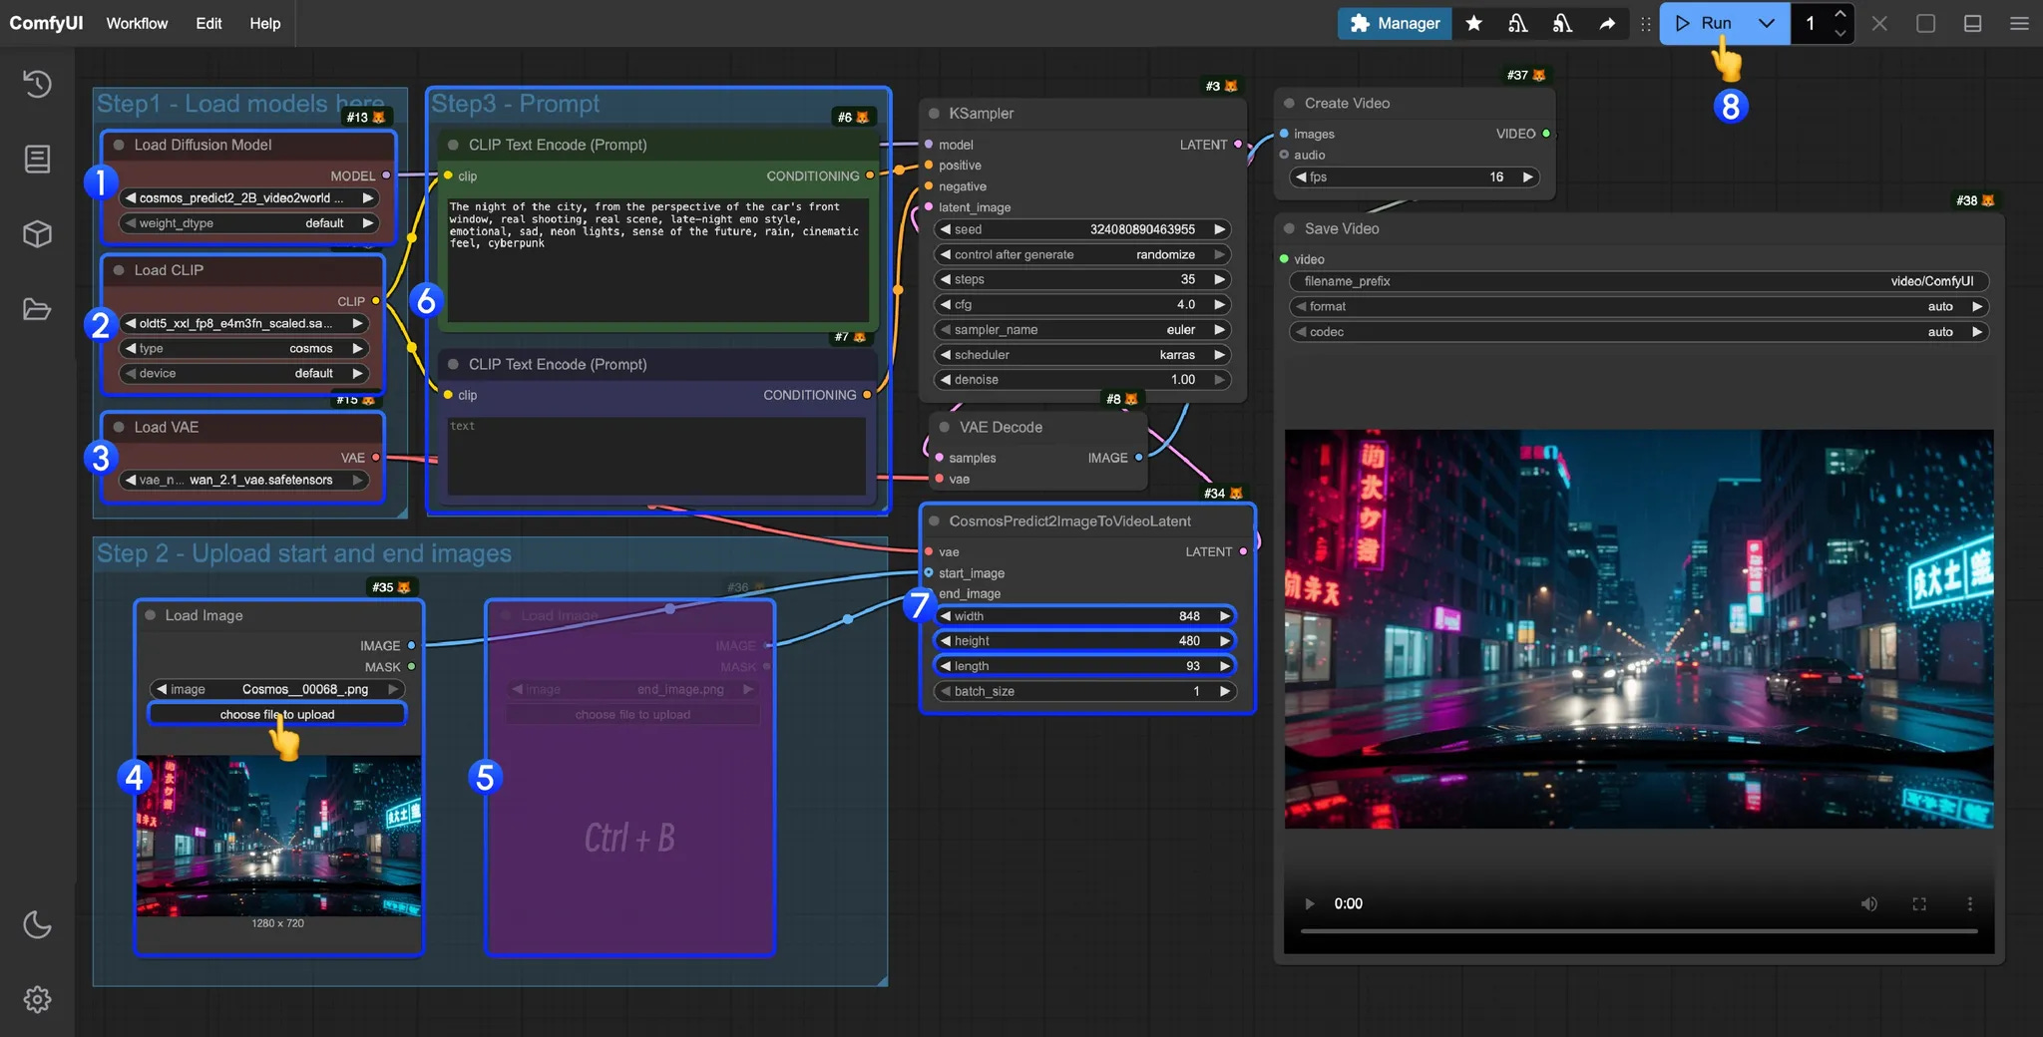Click the positive prompt text area
This screenshot has width=2043, height=1037.
pos(658,259)
